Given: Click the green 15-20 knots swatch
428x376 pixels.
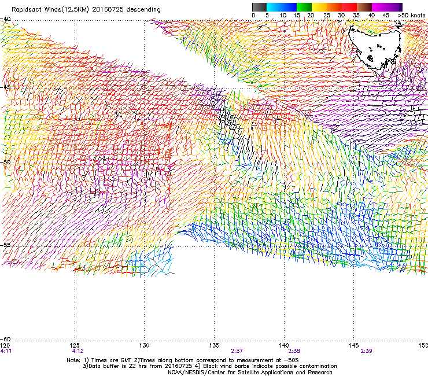Looking at the screenshot, I should (x=304, y=7).
